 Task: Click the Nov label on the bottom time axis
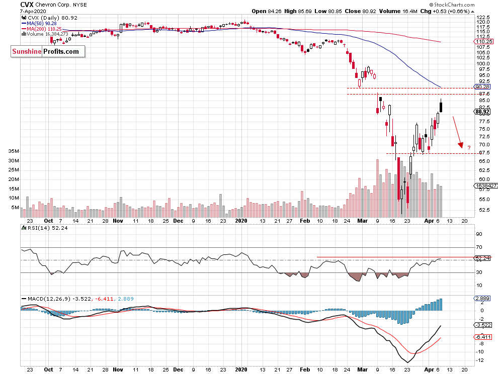point(118,369)
